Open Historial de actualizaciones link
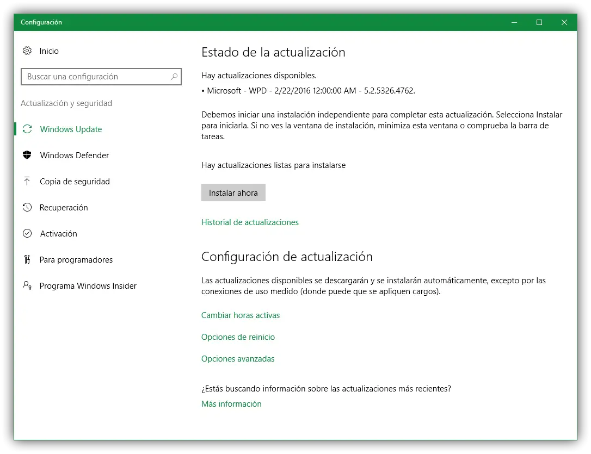Viewport: 591px width, 454px height. pyautogui.click(x=250, y=222)
